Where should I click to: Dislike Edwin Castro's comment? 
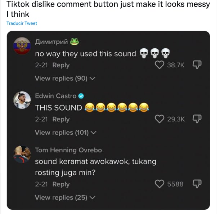(x=197, y=119)
